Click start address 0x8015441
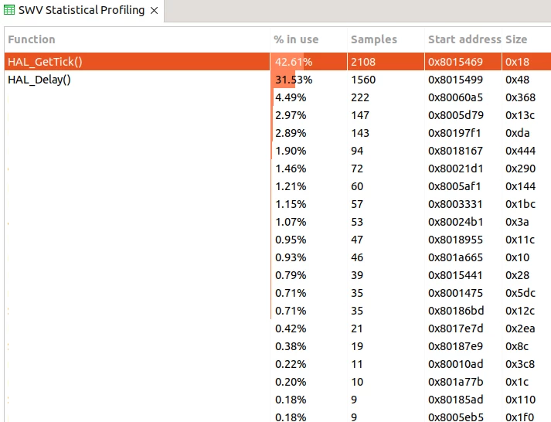 tap(455, 275)
